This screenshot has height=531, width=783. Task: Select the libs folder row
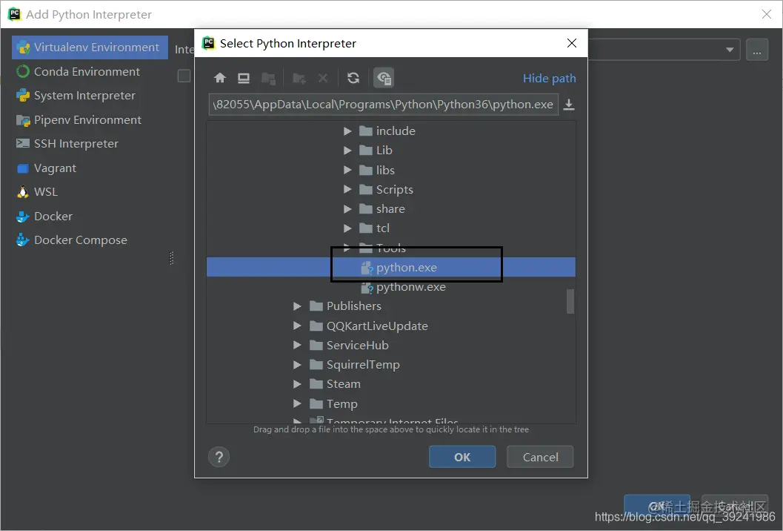tap(391, 170)
